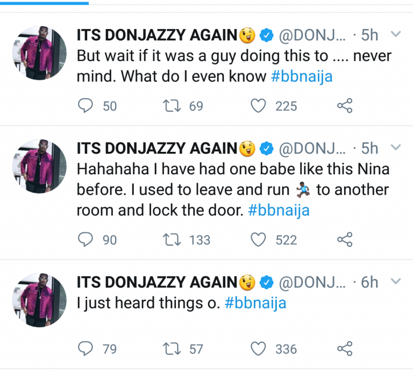Screen dimensions: 413x375
Task: Like the tweet with 225 likes
Action: pyautogui.click(x=259, y=106)
